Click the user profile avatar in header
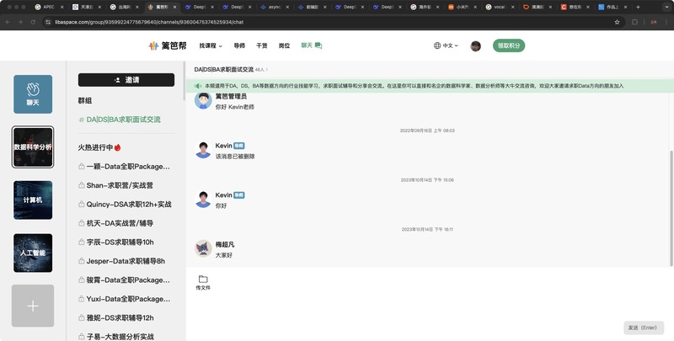The height and width of the screenshot is (341, 674). [x=475, y=46]
